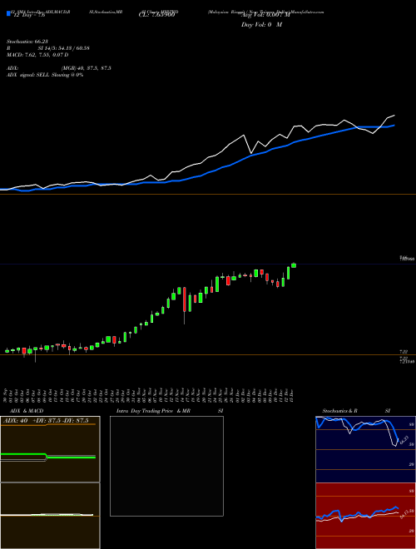
Task: Open the red RSI chart panel
Action: (x=365, y=516)
